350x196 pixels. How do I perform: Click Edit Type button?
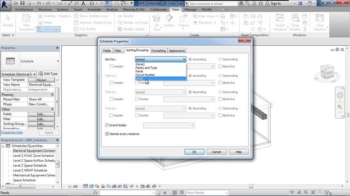point(48,74)
